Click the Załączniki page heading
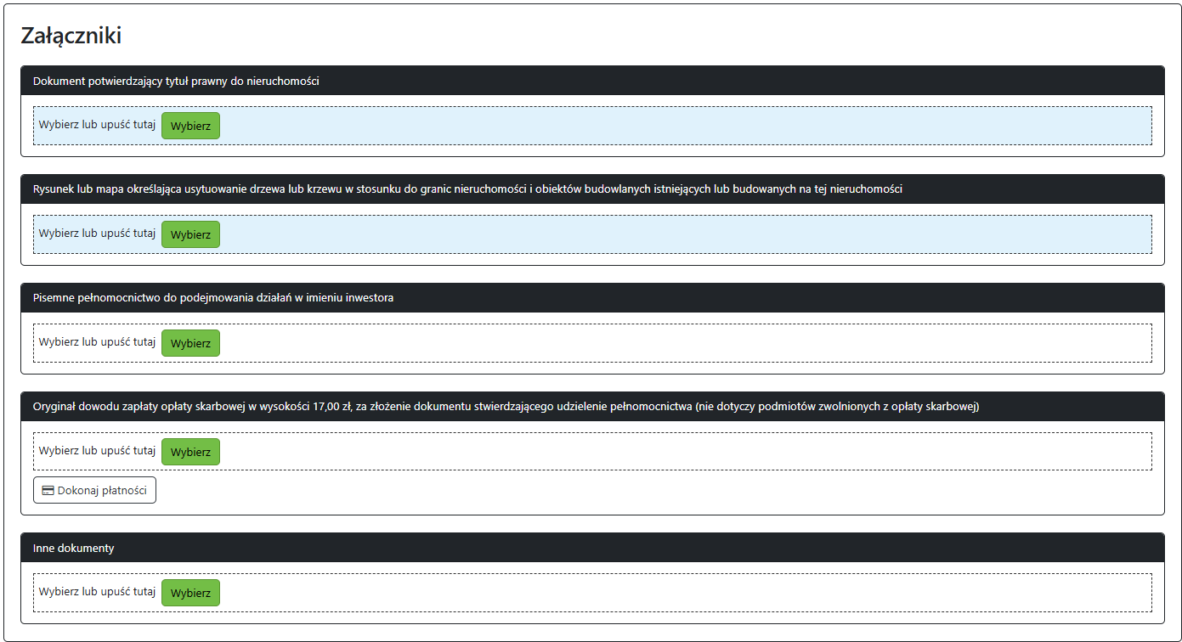Image resolution: width=1182 pixels, height=642 pixels. (71, 36)
